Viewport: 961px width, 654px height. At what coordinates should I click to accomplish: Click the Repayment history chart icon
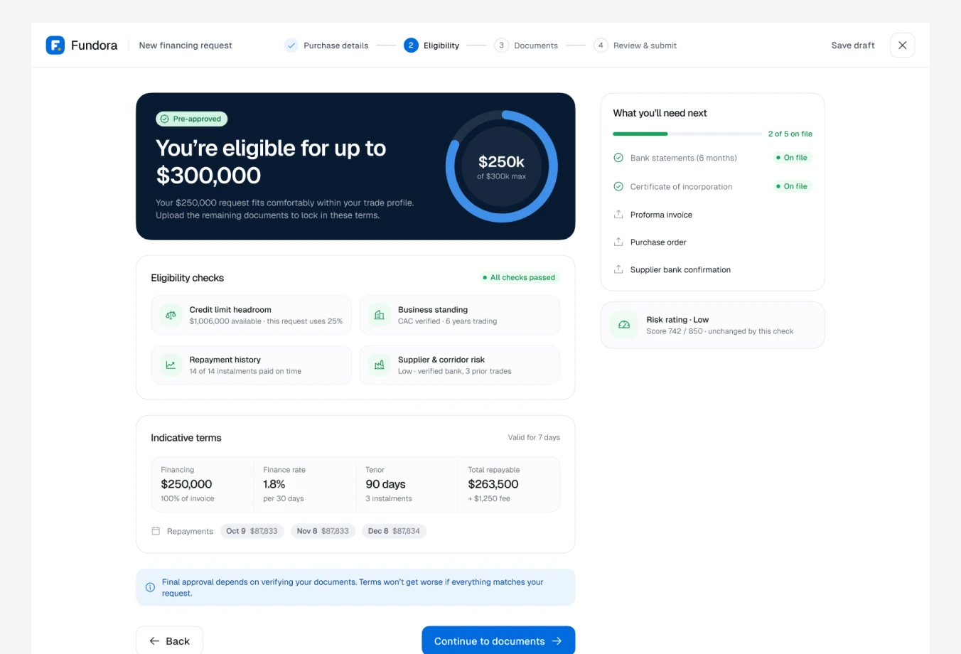click(171, 365)
